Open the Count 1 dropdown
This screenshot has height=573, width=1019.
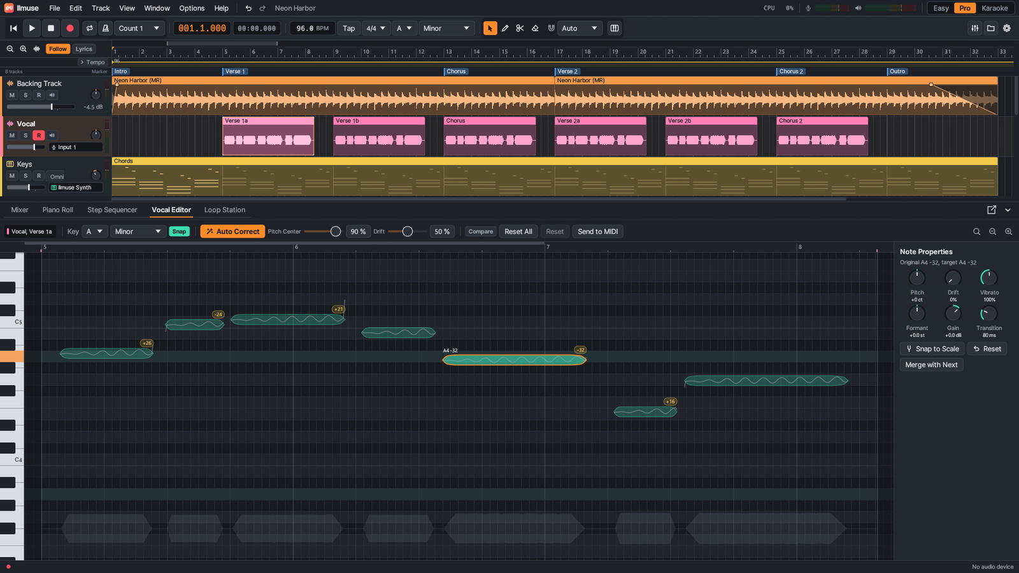(139, 28)
